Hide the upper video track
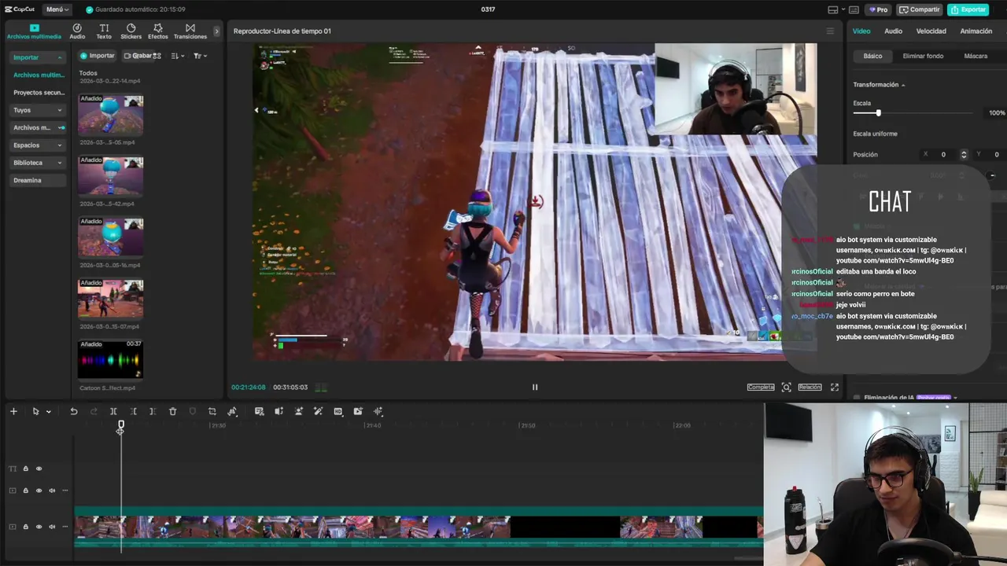The height and width of the screenshot is (566, 1007). (39, 491)
